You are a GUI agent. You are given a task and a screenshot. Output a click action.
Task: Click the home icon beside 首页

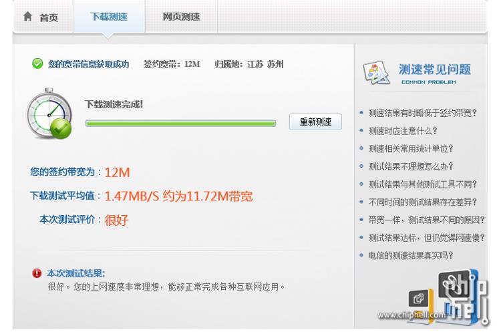click(27, 17)
